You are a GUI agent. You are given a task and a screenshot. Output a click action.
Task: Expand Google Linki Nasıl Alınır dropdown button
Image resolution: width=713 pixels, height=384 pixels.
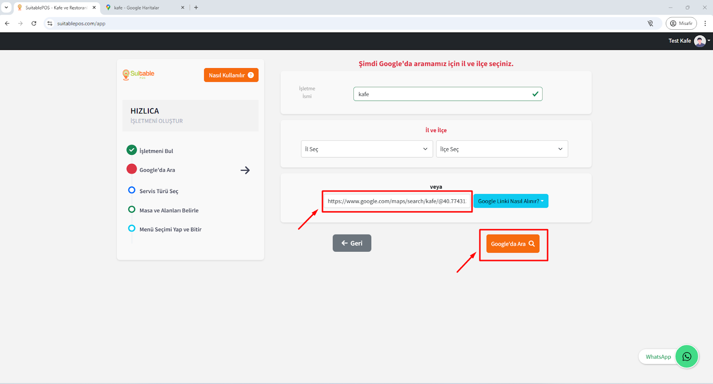[511, 201]
